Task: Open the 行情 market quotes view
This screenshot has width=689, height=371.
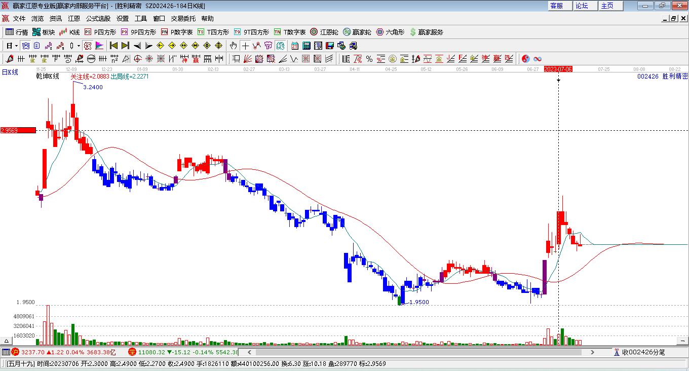Action: coord(17,32)
